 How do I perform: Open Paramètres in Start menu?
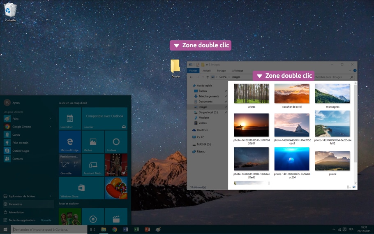(x=16, y=204)
